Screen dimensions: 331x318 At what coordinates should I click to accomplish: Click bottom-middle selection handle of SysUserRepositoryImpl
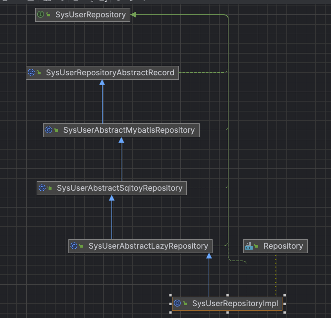[227, 313]
